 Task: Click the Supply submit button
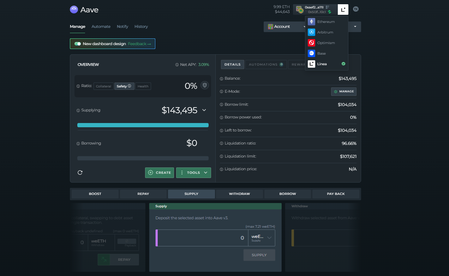pos(259,255)
